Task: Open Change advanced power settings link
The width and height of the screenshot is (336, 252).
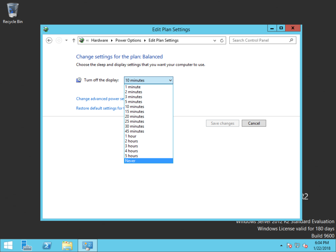Action: (x=100, y=99)
